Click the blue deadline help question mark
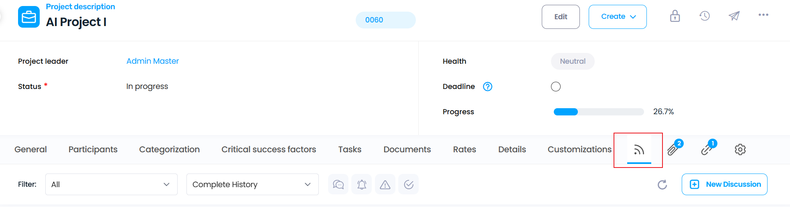The image size is (790, 212). pos(488,87)
